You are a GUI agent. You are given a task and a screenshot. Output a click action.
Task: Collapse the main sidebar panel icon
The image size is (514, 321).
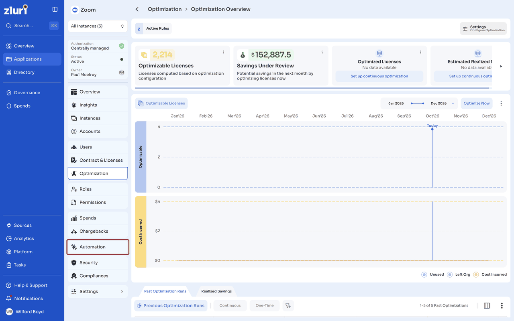[x=55, y=9]
